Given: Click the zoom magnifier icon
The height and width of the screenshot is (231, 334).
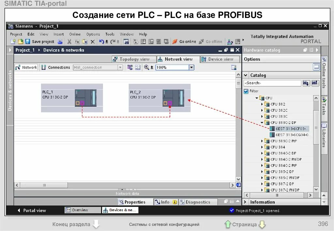Looking at the screenshot, I should point(146,67).
